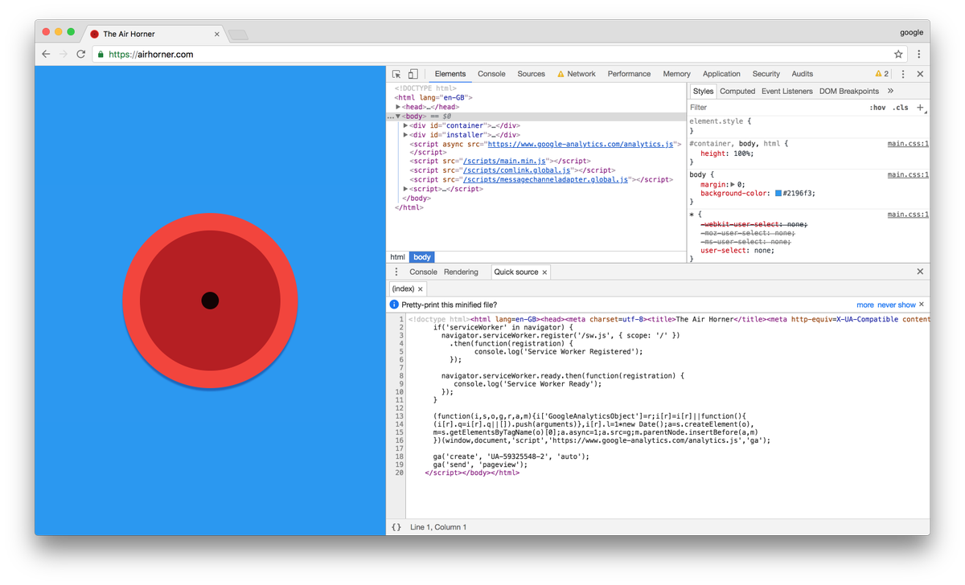Reload the page
The width and height of the screenshot is (965, 585).
point(80,54)
